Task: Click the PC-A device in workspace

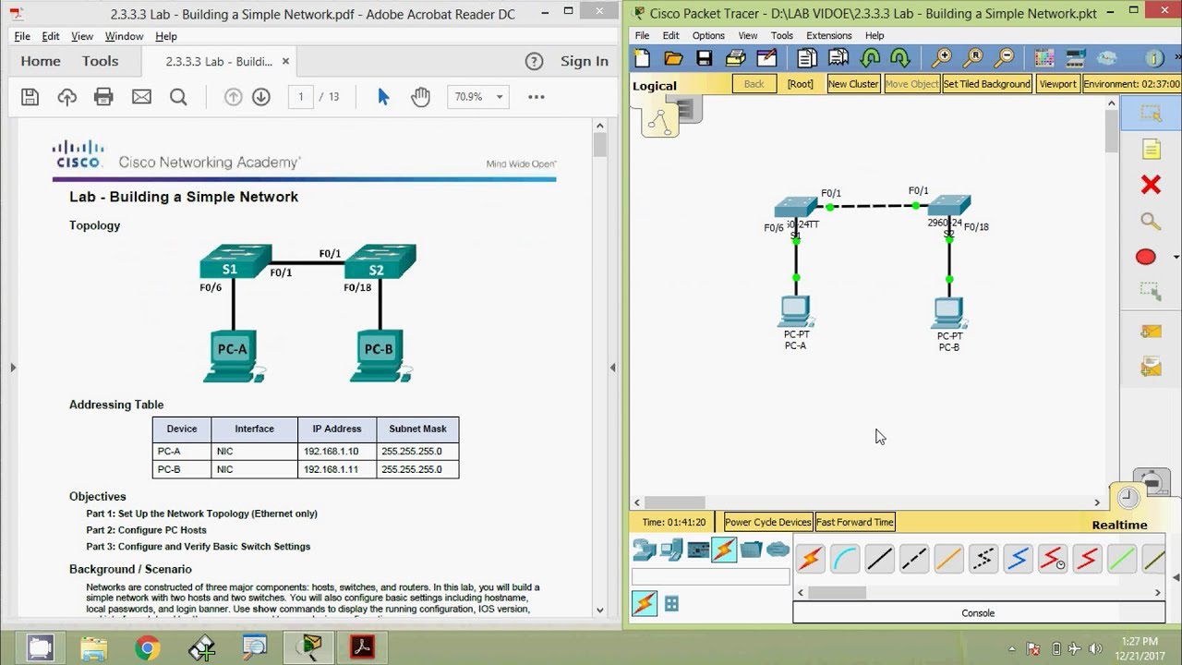Action: (x=795, y=312)
